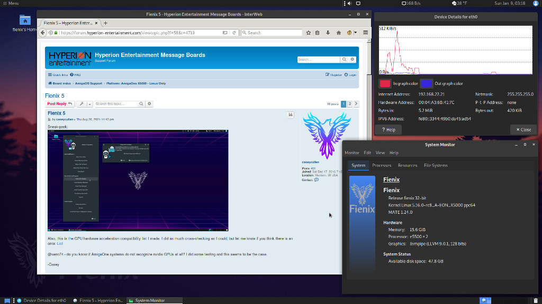Viewport: 542px width, 304px height.
Task: Open the Edit menu in System Monitor
Action: pos(367,153)
